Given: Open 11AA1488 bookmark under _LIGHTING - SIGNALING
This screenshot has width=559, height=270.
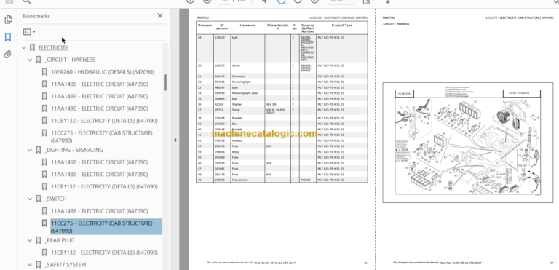Looking at the screenshot, I should (99, 162).
